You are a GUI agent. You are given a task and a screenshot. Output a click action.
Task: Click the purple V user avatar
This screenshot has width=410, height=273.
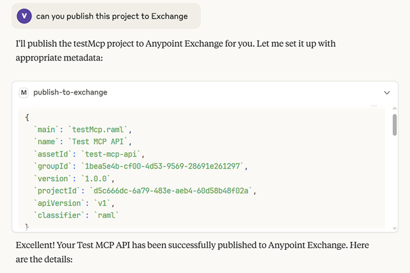[24, 16]
